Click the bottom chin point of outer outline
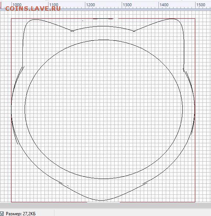 101,200
